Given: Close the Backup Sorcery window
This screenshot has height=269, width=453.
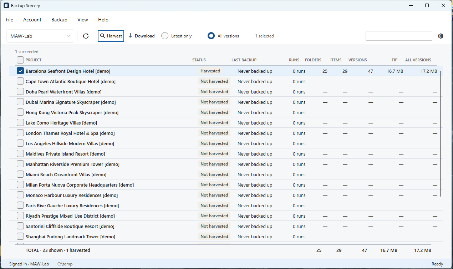Looking at the screenshot, I should [443, 5].
